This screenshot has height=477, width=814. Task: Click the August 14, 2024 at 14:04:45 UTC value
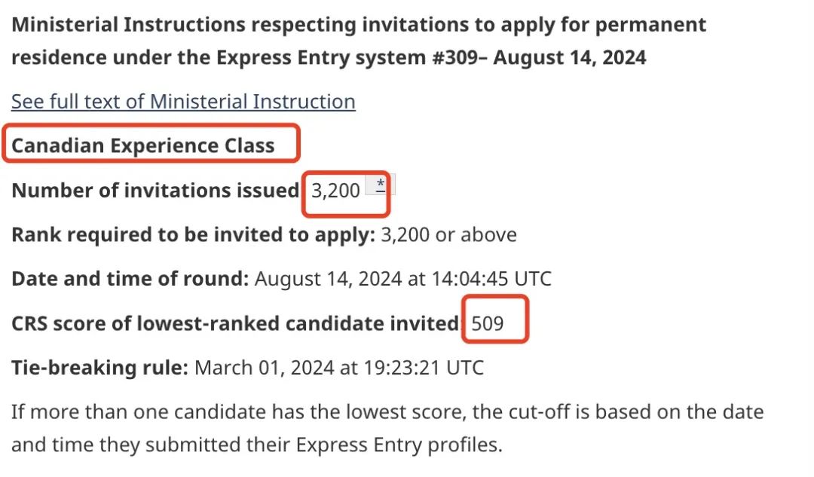pyautogui.click(x=402, y=279)
